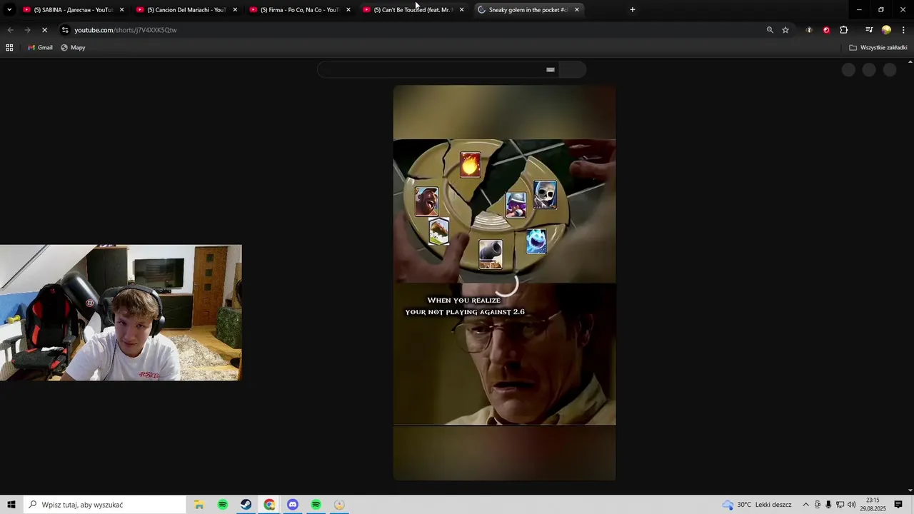The image size is (914, 514).
Task: Click the Wpisz tutaj, aby wyszukać search box
Action: tap(105, 505)
